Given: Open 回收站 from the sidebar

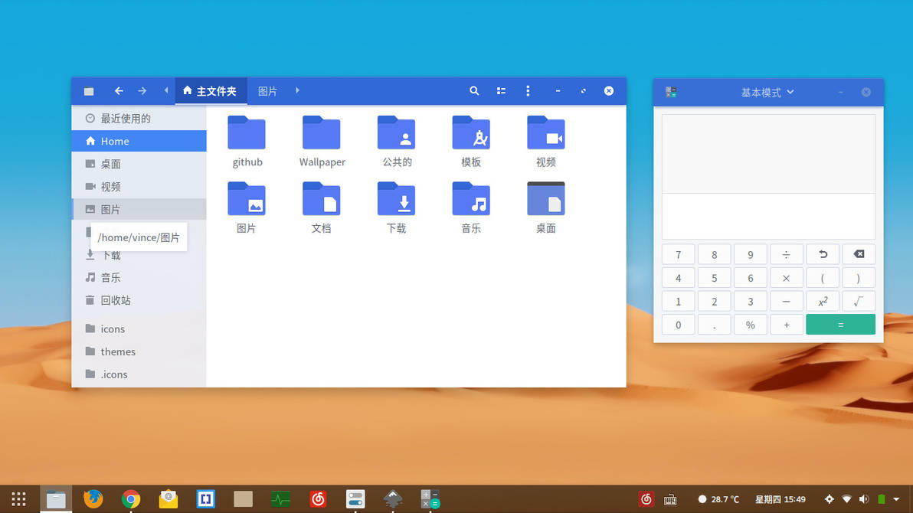Looking at the screenshot, I should 116,300.
